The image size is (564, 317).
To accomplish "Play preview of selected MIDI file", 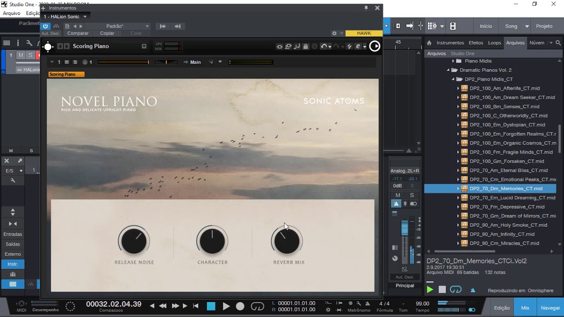I will coord(430,290).
